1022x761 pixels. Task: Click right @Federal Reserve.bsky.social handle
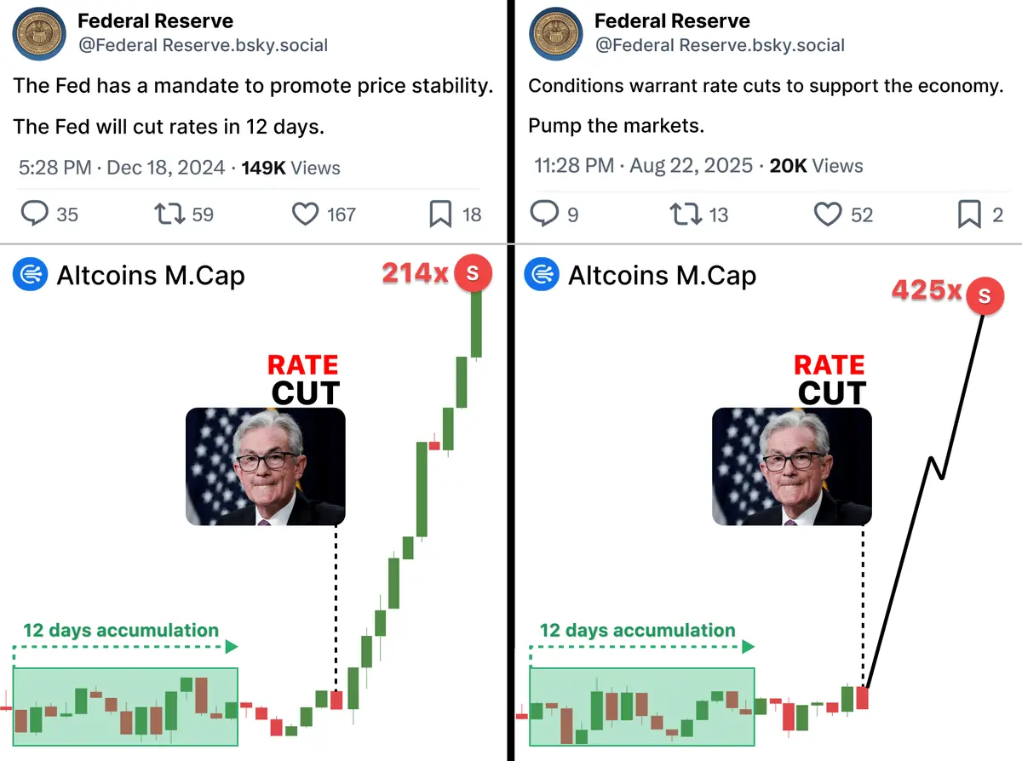click(720, 46)
